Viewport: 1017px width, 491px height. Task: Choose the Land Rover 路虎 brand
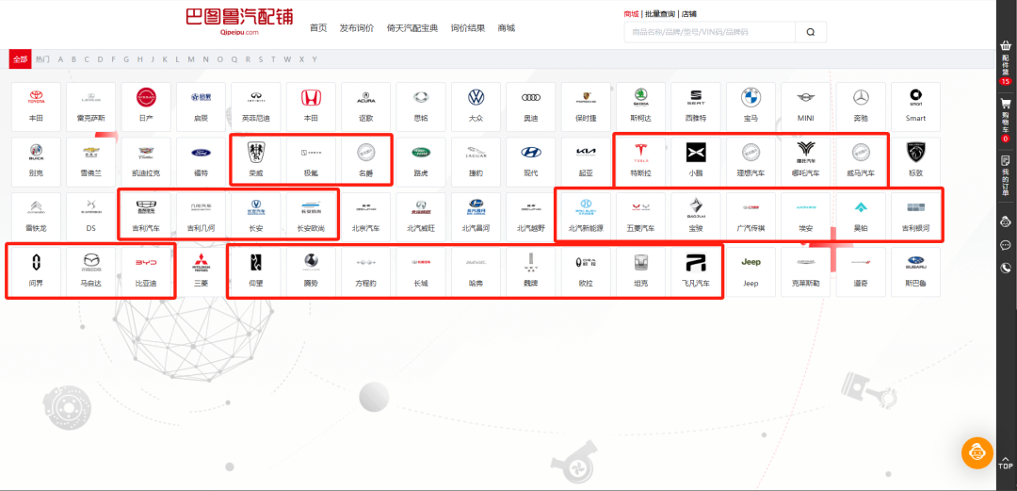point(421,162)
